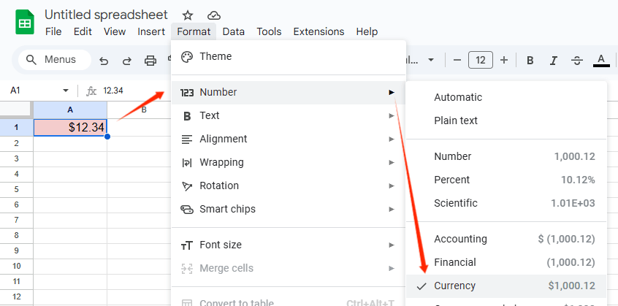618x306 pixels.
Task: Toggle bold formatting
Action: coord(530,60)
